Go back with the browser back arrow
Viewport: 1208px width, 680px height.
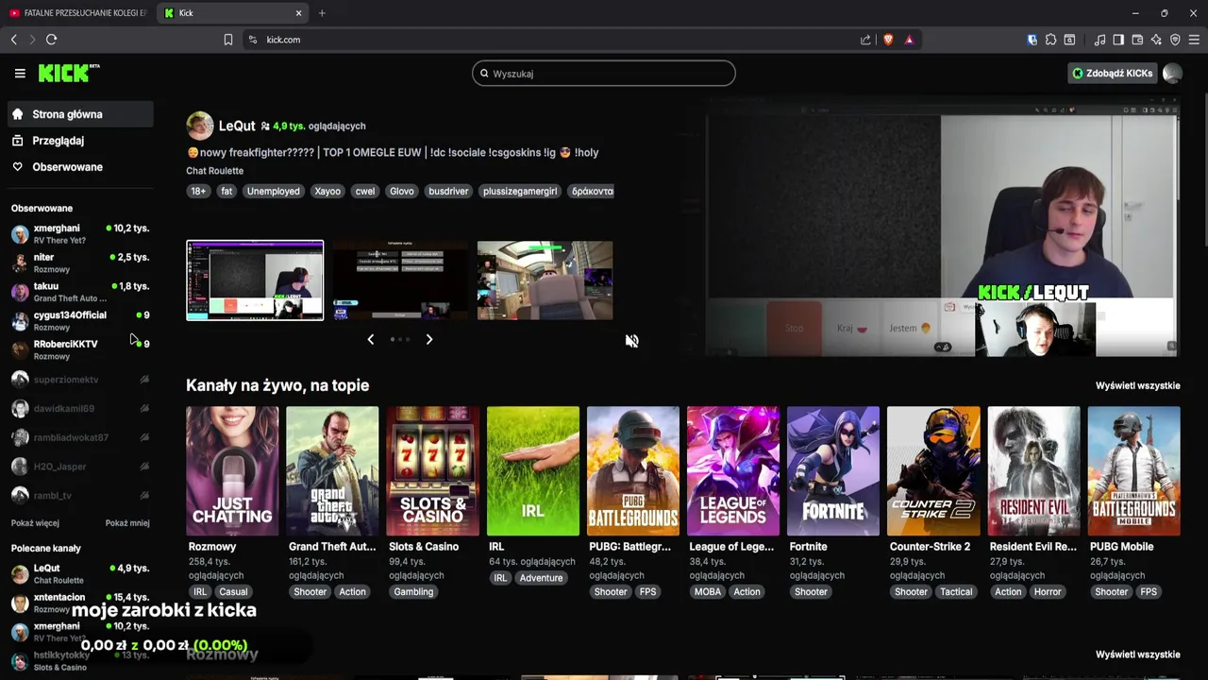coord(13,40)
